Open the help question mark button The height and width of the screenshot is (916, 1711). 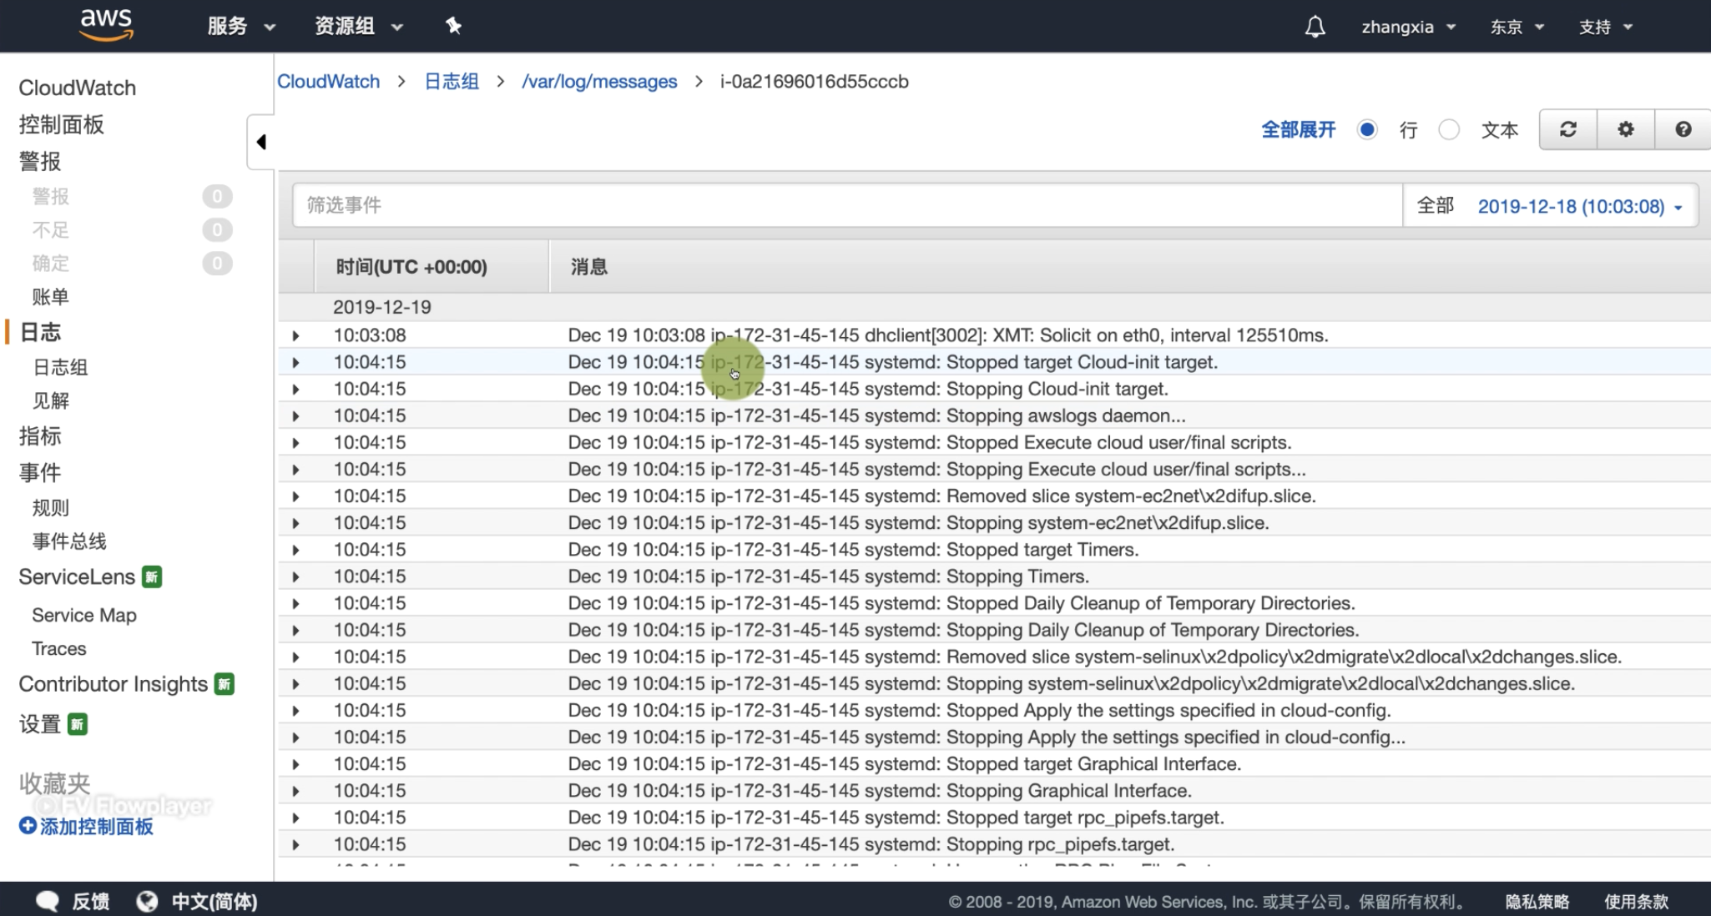click(x=1683, y=129)
